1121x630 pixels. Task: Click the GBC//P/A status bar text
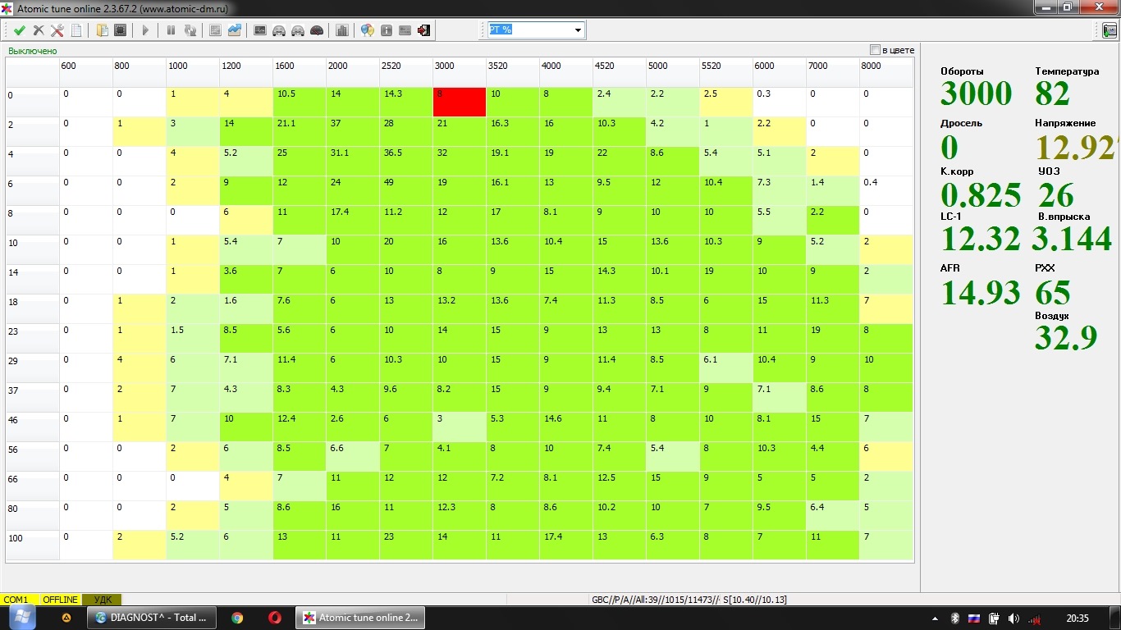[x=654, y=600]
